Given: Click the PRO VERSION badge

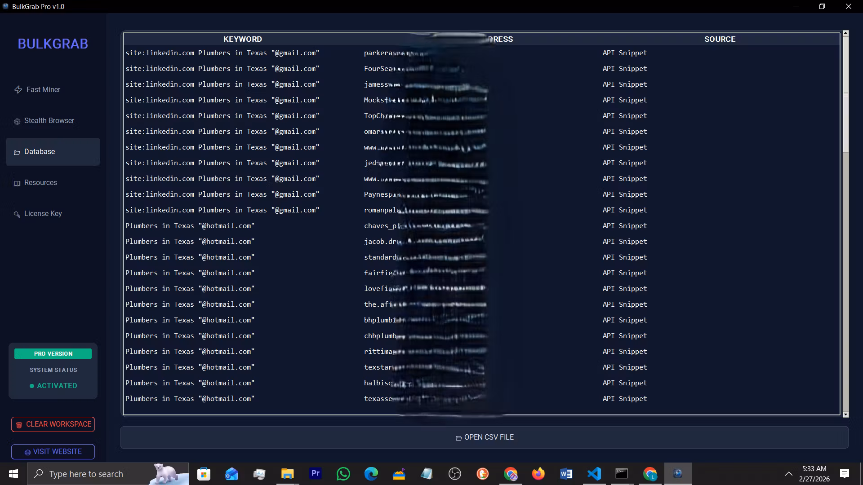Looking at the screenshot, I should (53, 354).
